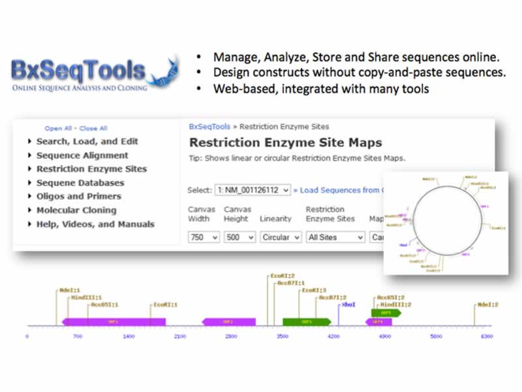
Task: Expand Search, Load, and Edit menu
Action: [x=87, y=141]
